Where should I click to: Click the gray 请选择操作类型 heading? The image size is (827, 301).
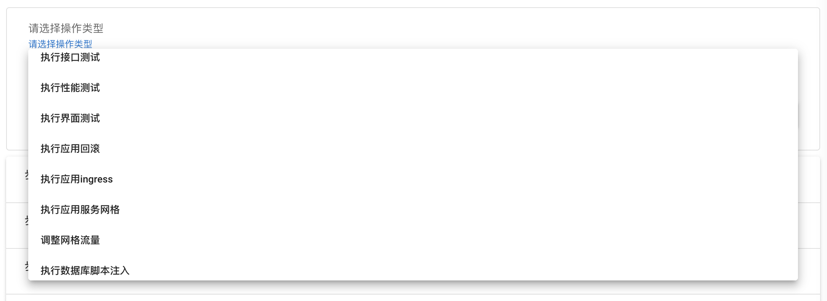66,28
